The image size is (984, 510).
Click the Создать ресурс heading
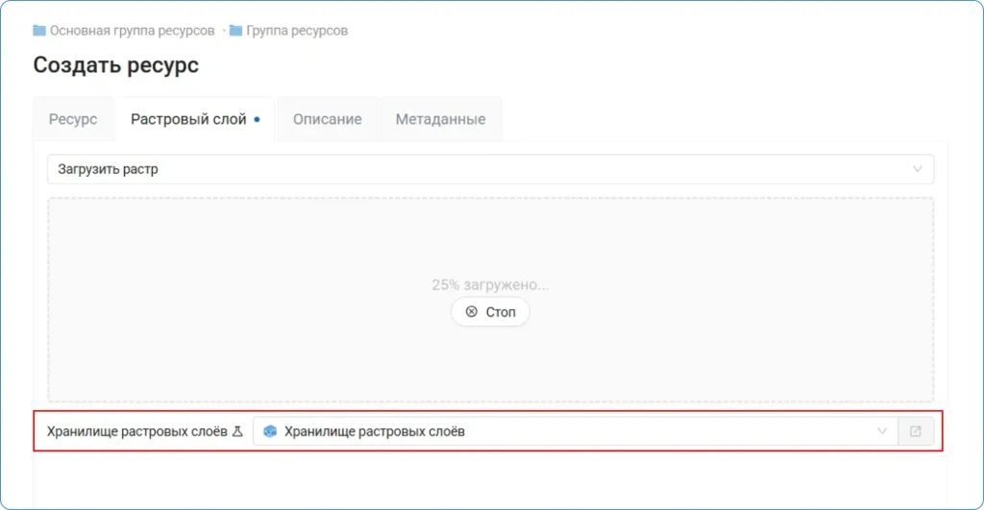coord(116,65)
